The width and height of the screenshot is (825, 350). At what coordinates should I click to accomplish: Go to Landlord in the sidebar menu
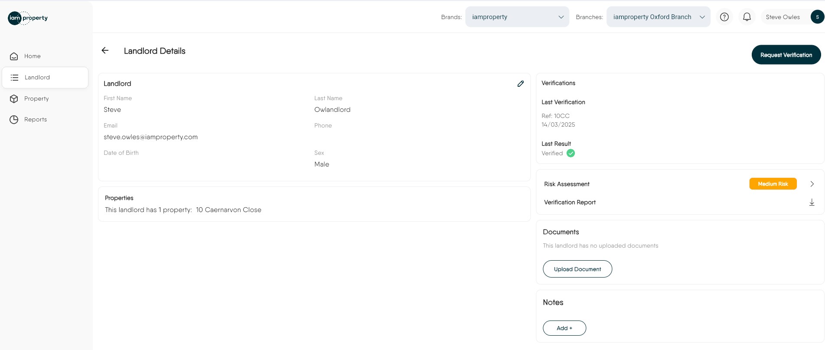pos(37,78)
